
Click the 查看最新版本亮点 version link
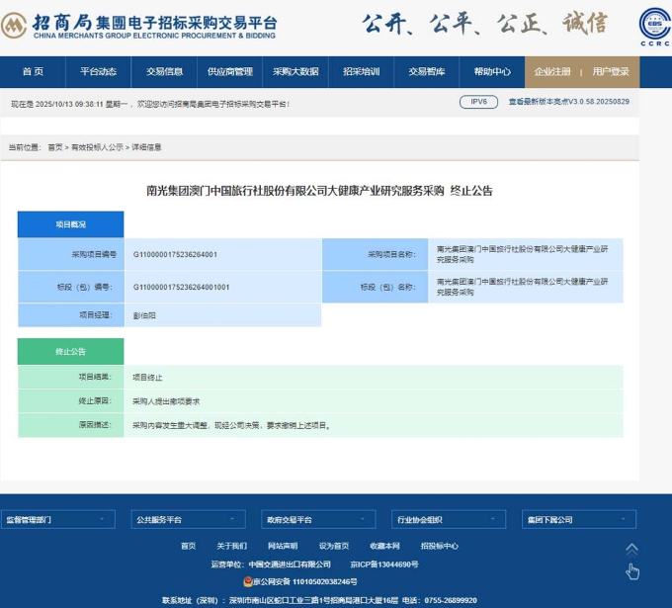coord(568,102)
